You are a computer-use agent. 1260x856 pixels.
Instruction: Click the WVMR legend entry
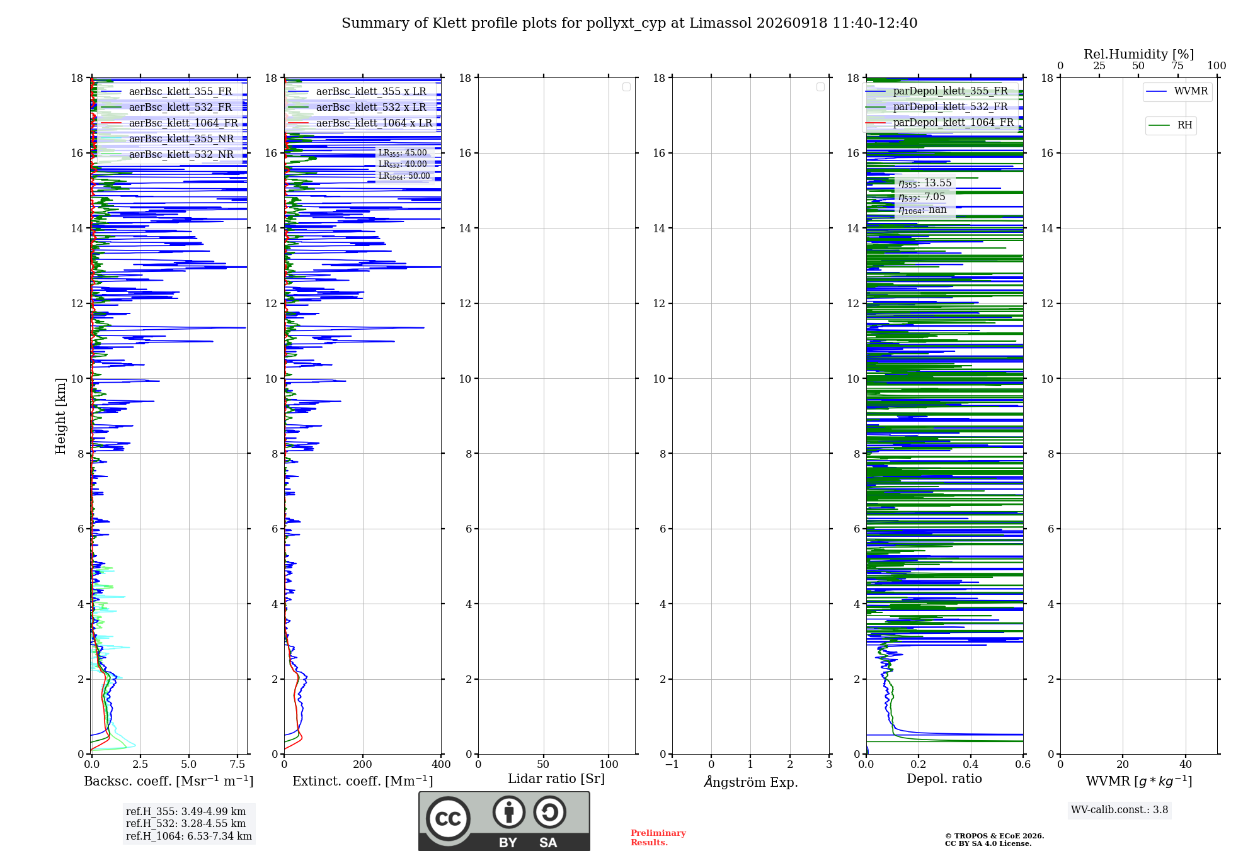1177,91
